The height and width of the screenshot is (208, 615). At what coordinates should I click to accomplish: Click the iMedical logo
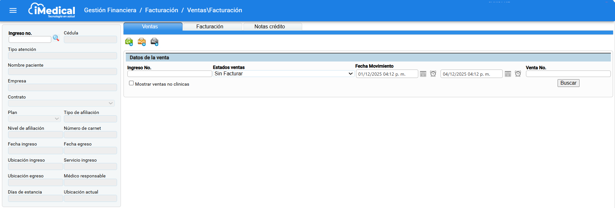(52, 10)
